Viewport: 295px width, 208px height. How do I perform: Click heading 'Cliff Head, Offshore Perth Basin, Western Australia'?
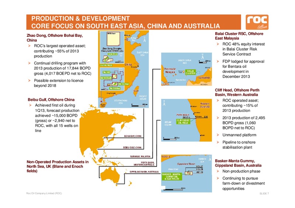[x=237, y=92]
